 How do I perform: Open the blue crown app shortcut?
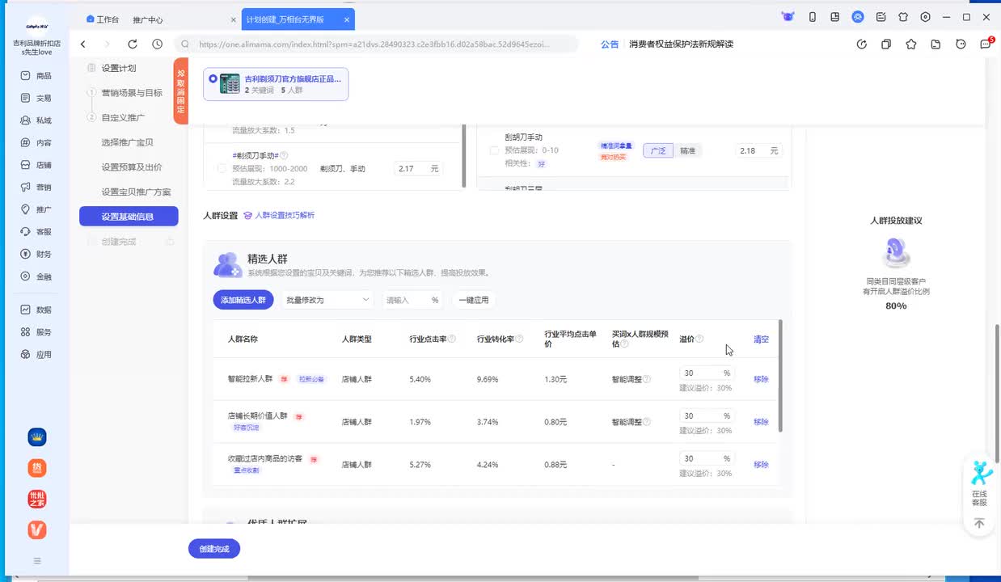click(x=37, y=437)
